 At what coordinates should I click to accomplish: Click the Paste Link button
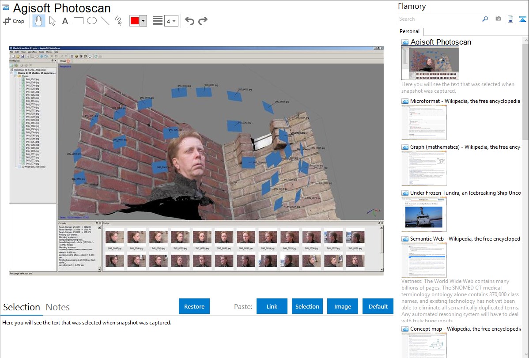[x=272, y=306]
